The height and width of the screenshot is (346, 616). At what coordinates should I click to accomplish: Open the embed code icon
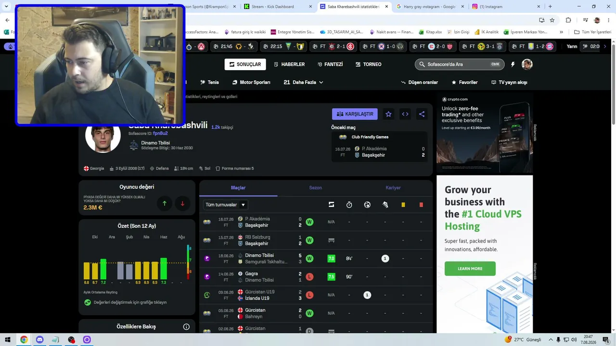click(x=405, y=114)
